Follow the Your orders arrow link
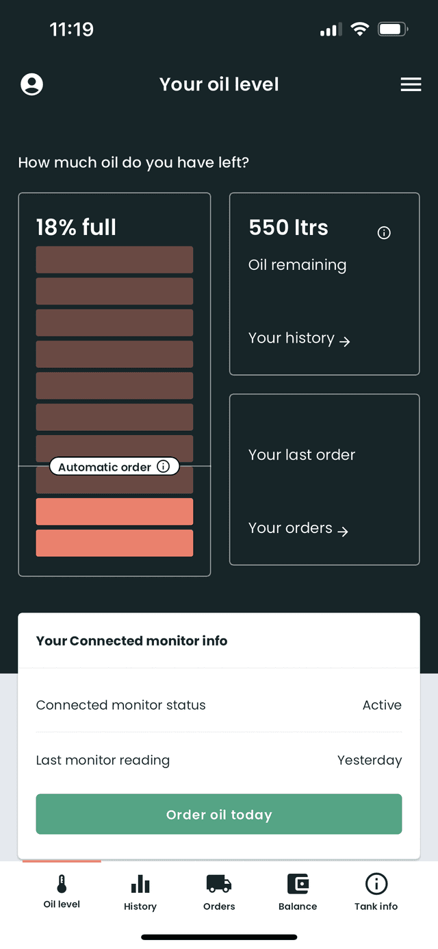The height and width of the screenshot is (949, 438). [x=298, y=528]
